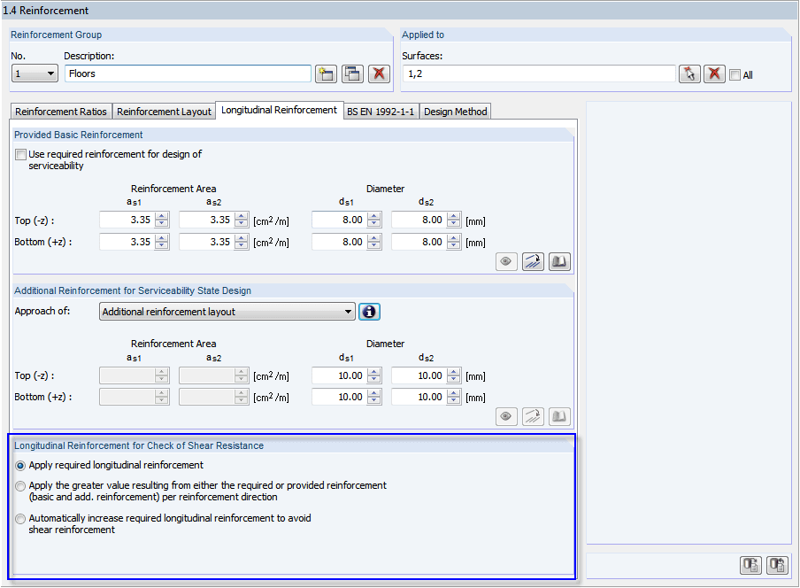Viewport: 800px width, 588px height.
Task: Use stepper of basic Top ds1 diameter
Action: coord(374,220)
